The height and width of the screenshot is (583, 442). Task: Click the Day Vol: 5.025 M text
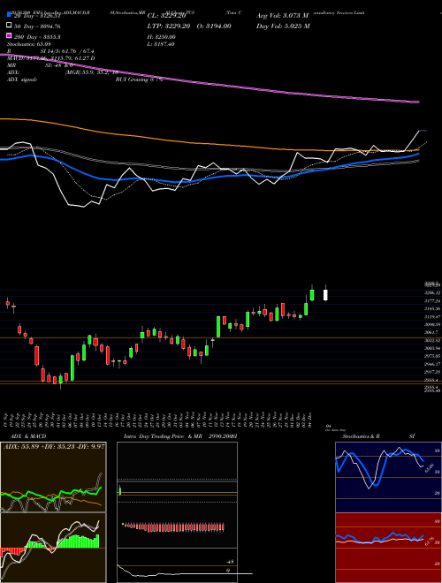click(x=283, y=26)
